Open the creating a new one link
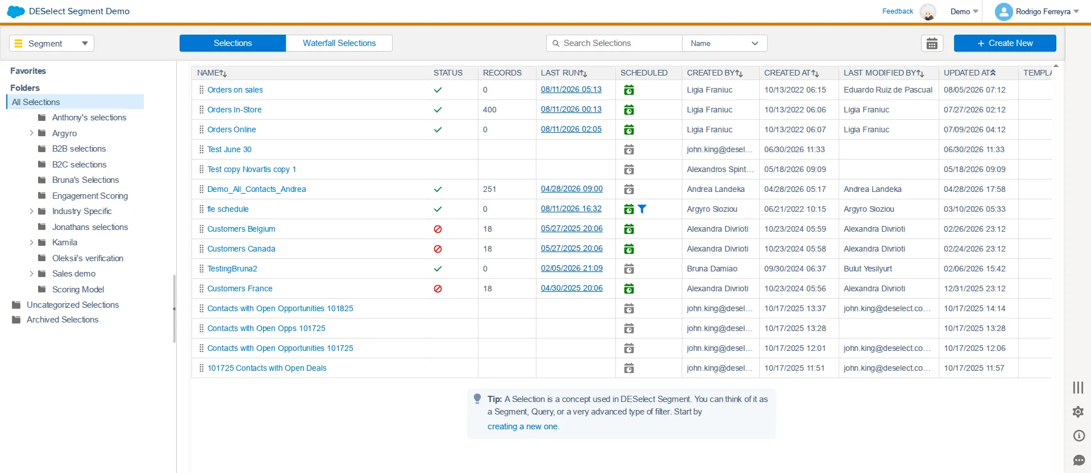This screenshot has height=473, width=1091. pyautogui.click(x=523, y=426)
